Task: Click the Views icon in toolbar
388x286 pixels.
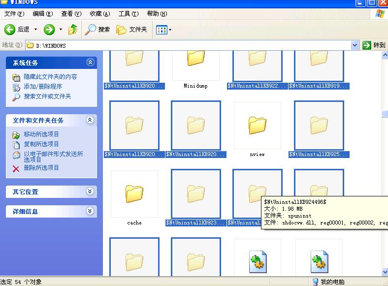Action: tap(162, 30)
